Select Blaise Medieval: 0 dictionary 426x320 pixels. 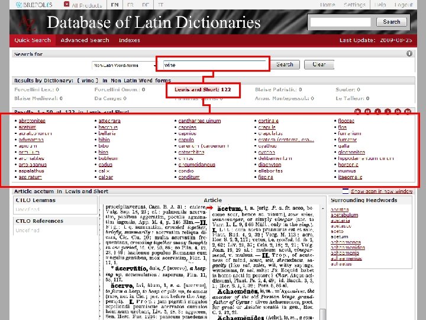tap(38, 98)
